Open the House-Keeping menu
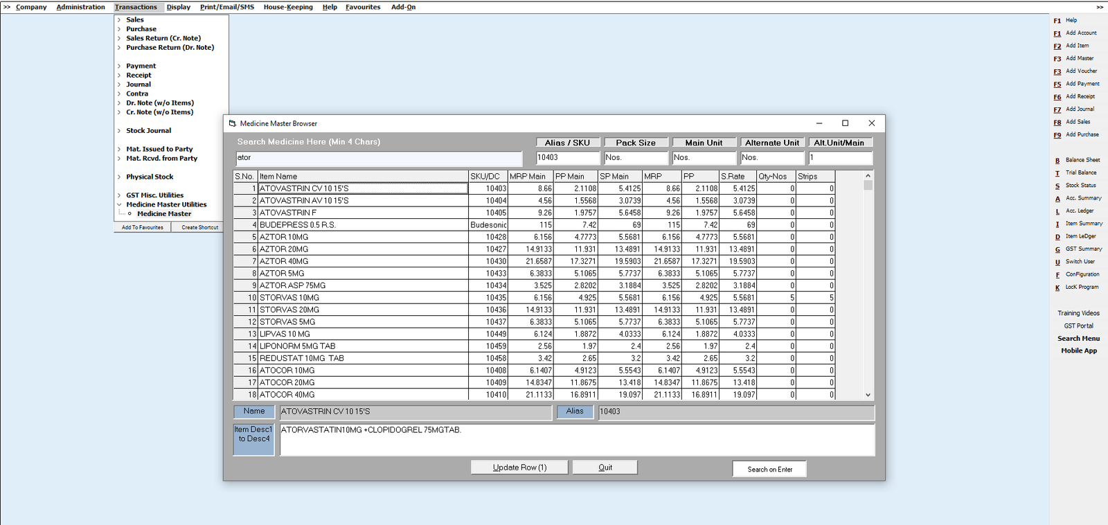 click(288, 7)
